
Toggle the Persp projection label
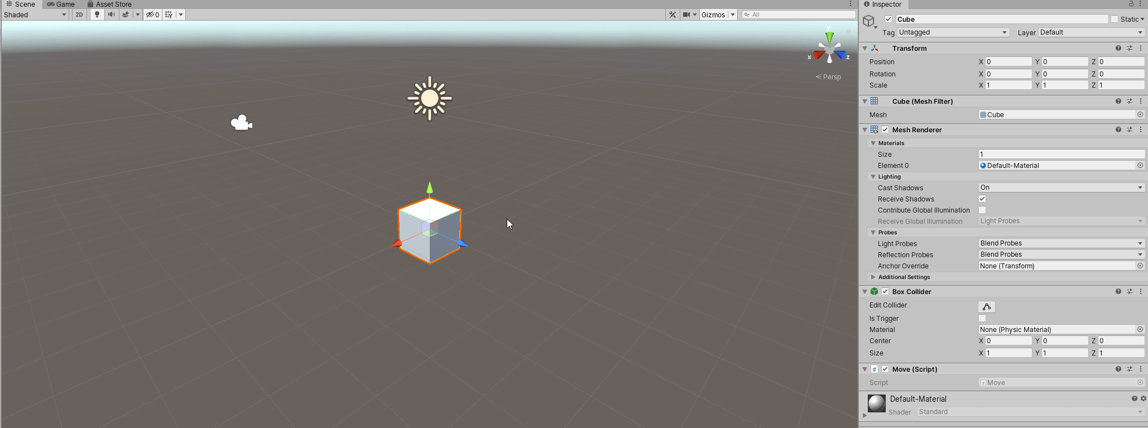pos(828,77)
